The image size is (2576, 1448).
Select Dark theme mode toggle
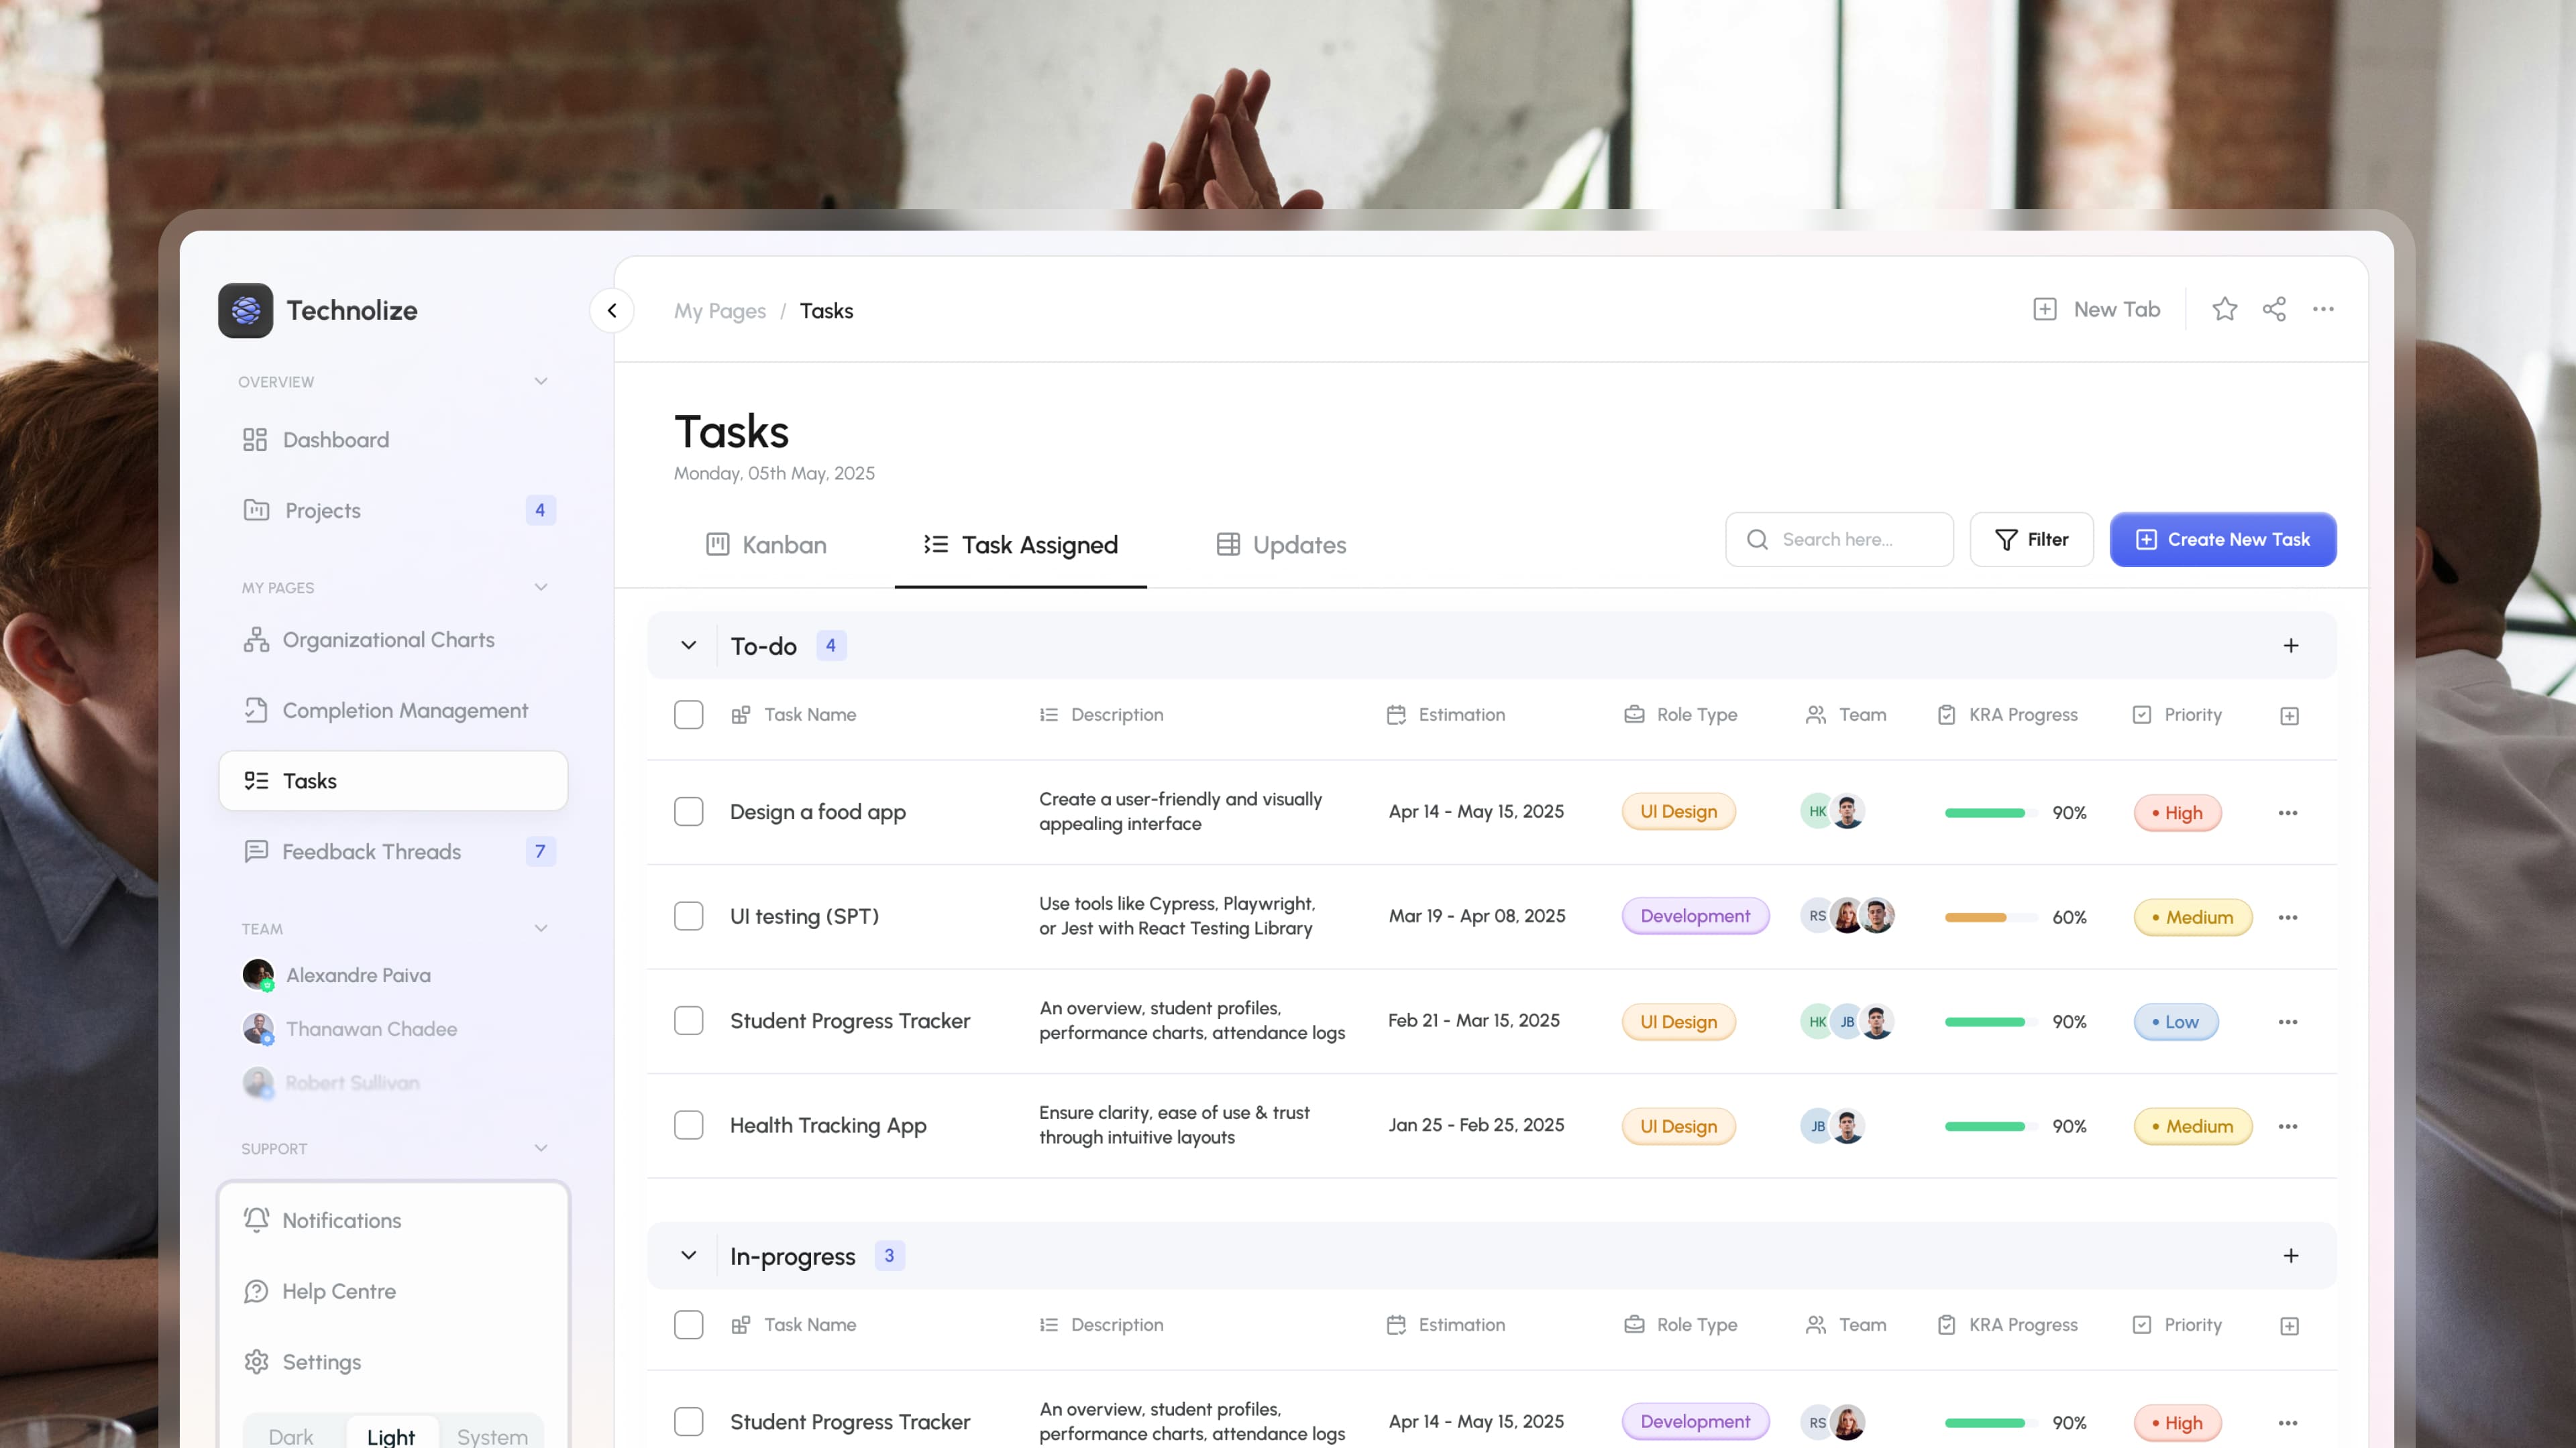[x=291, y=1436]
